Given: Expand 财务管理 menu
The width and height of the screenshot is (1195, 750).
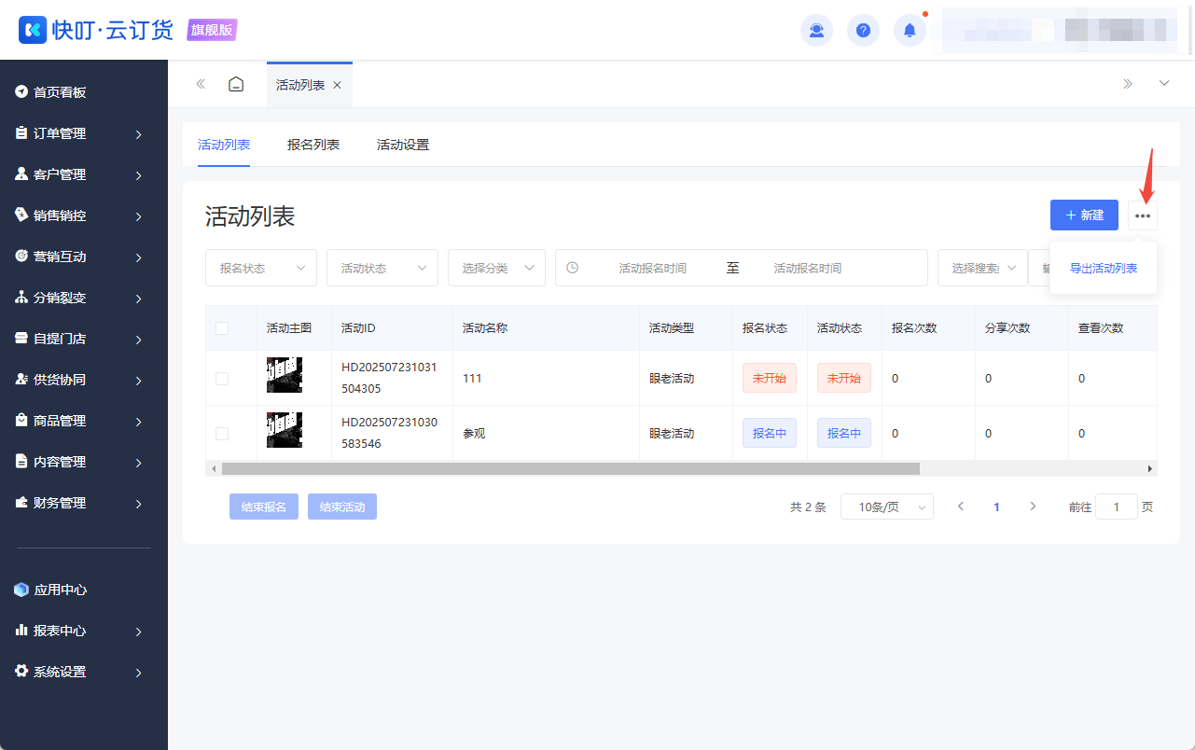Looking at the screenshot, I should click(84, 503).
